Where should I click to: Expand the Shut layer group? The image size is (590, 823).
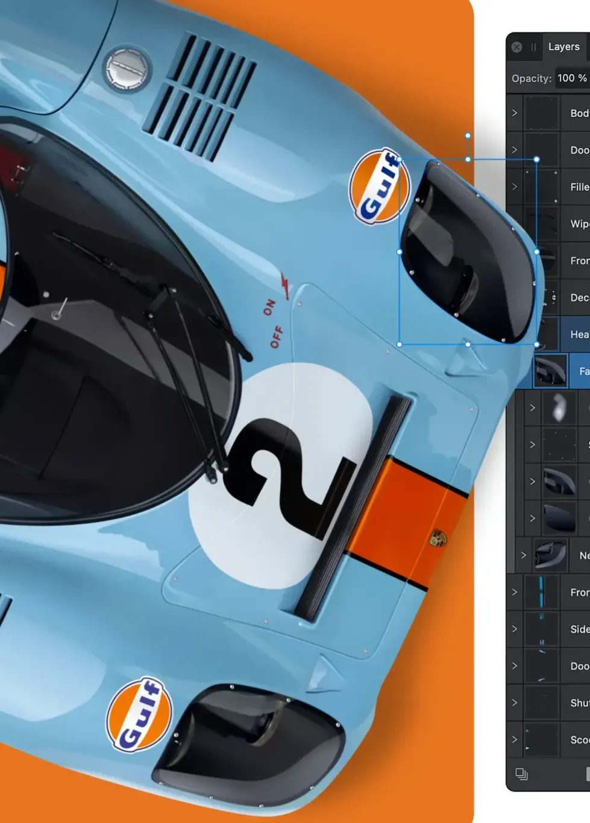(515, 703)
